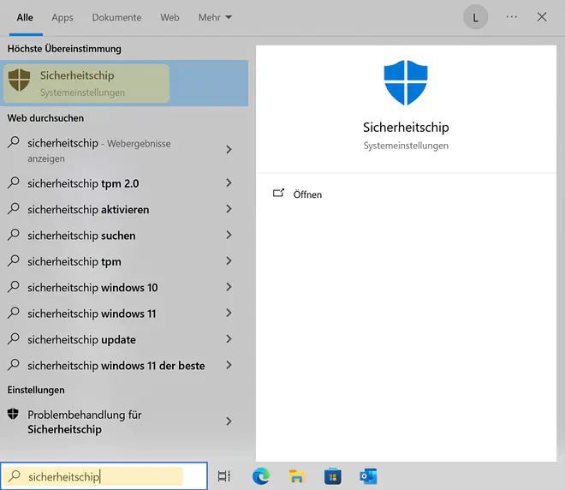565x490 pixels.
Task: Click shield icon beside Problembehandlung für Sicherheitschip
Action: 13,414
